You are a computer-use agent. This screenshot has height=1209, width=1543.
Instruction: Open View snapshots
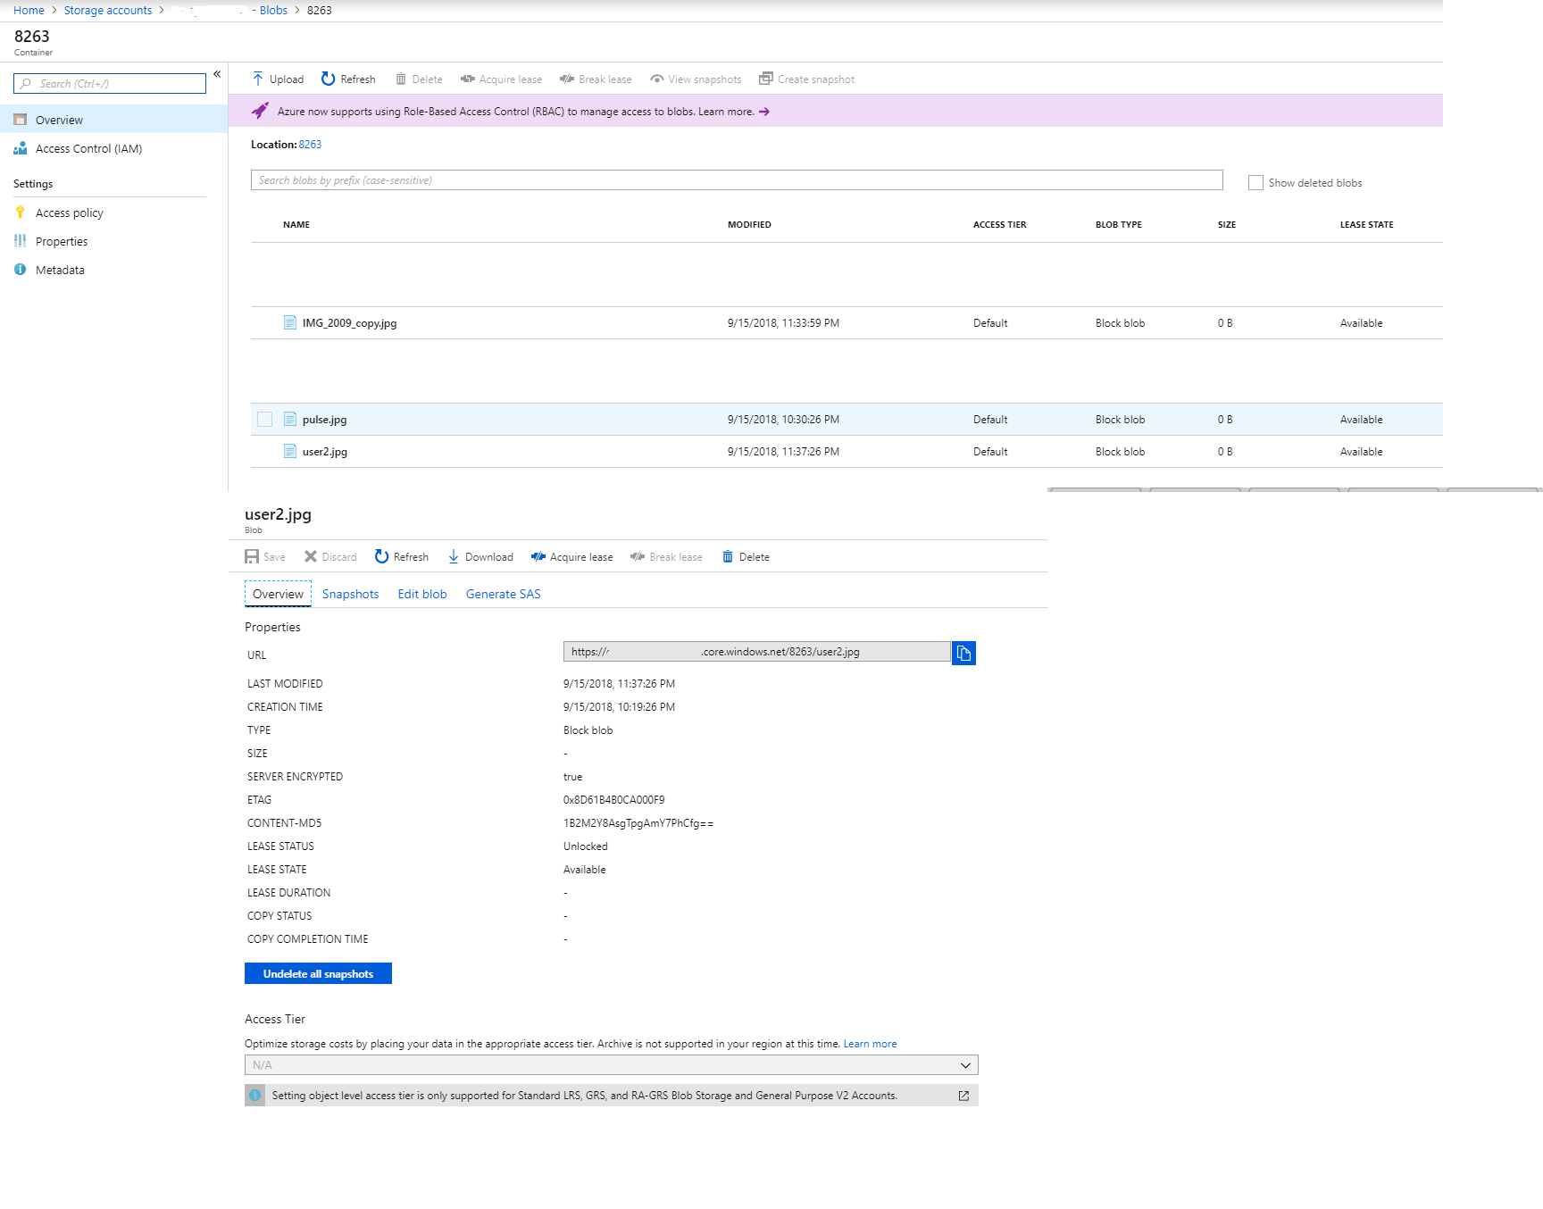[x=696, y=79]
